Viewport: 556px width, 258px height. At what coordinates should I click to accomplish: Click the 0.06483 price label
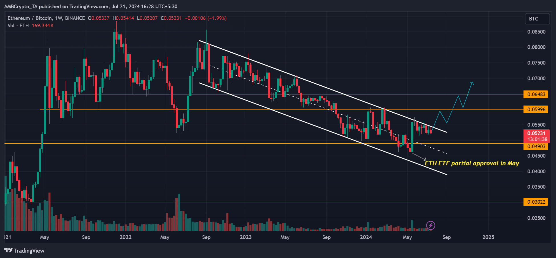coord(536,94)
